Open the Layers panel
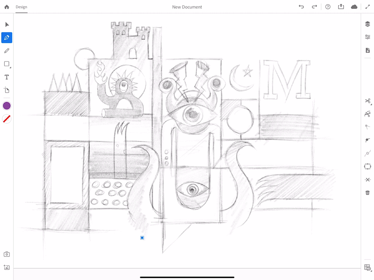 [x=367, y=24]
